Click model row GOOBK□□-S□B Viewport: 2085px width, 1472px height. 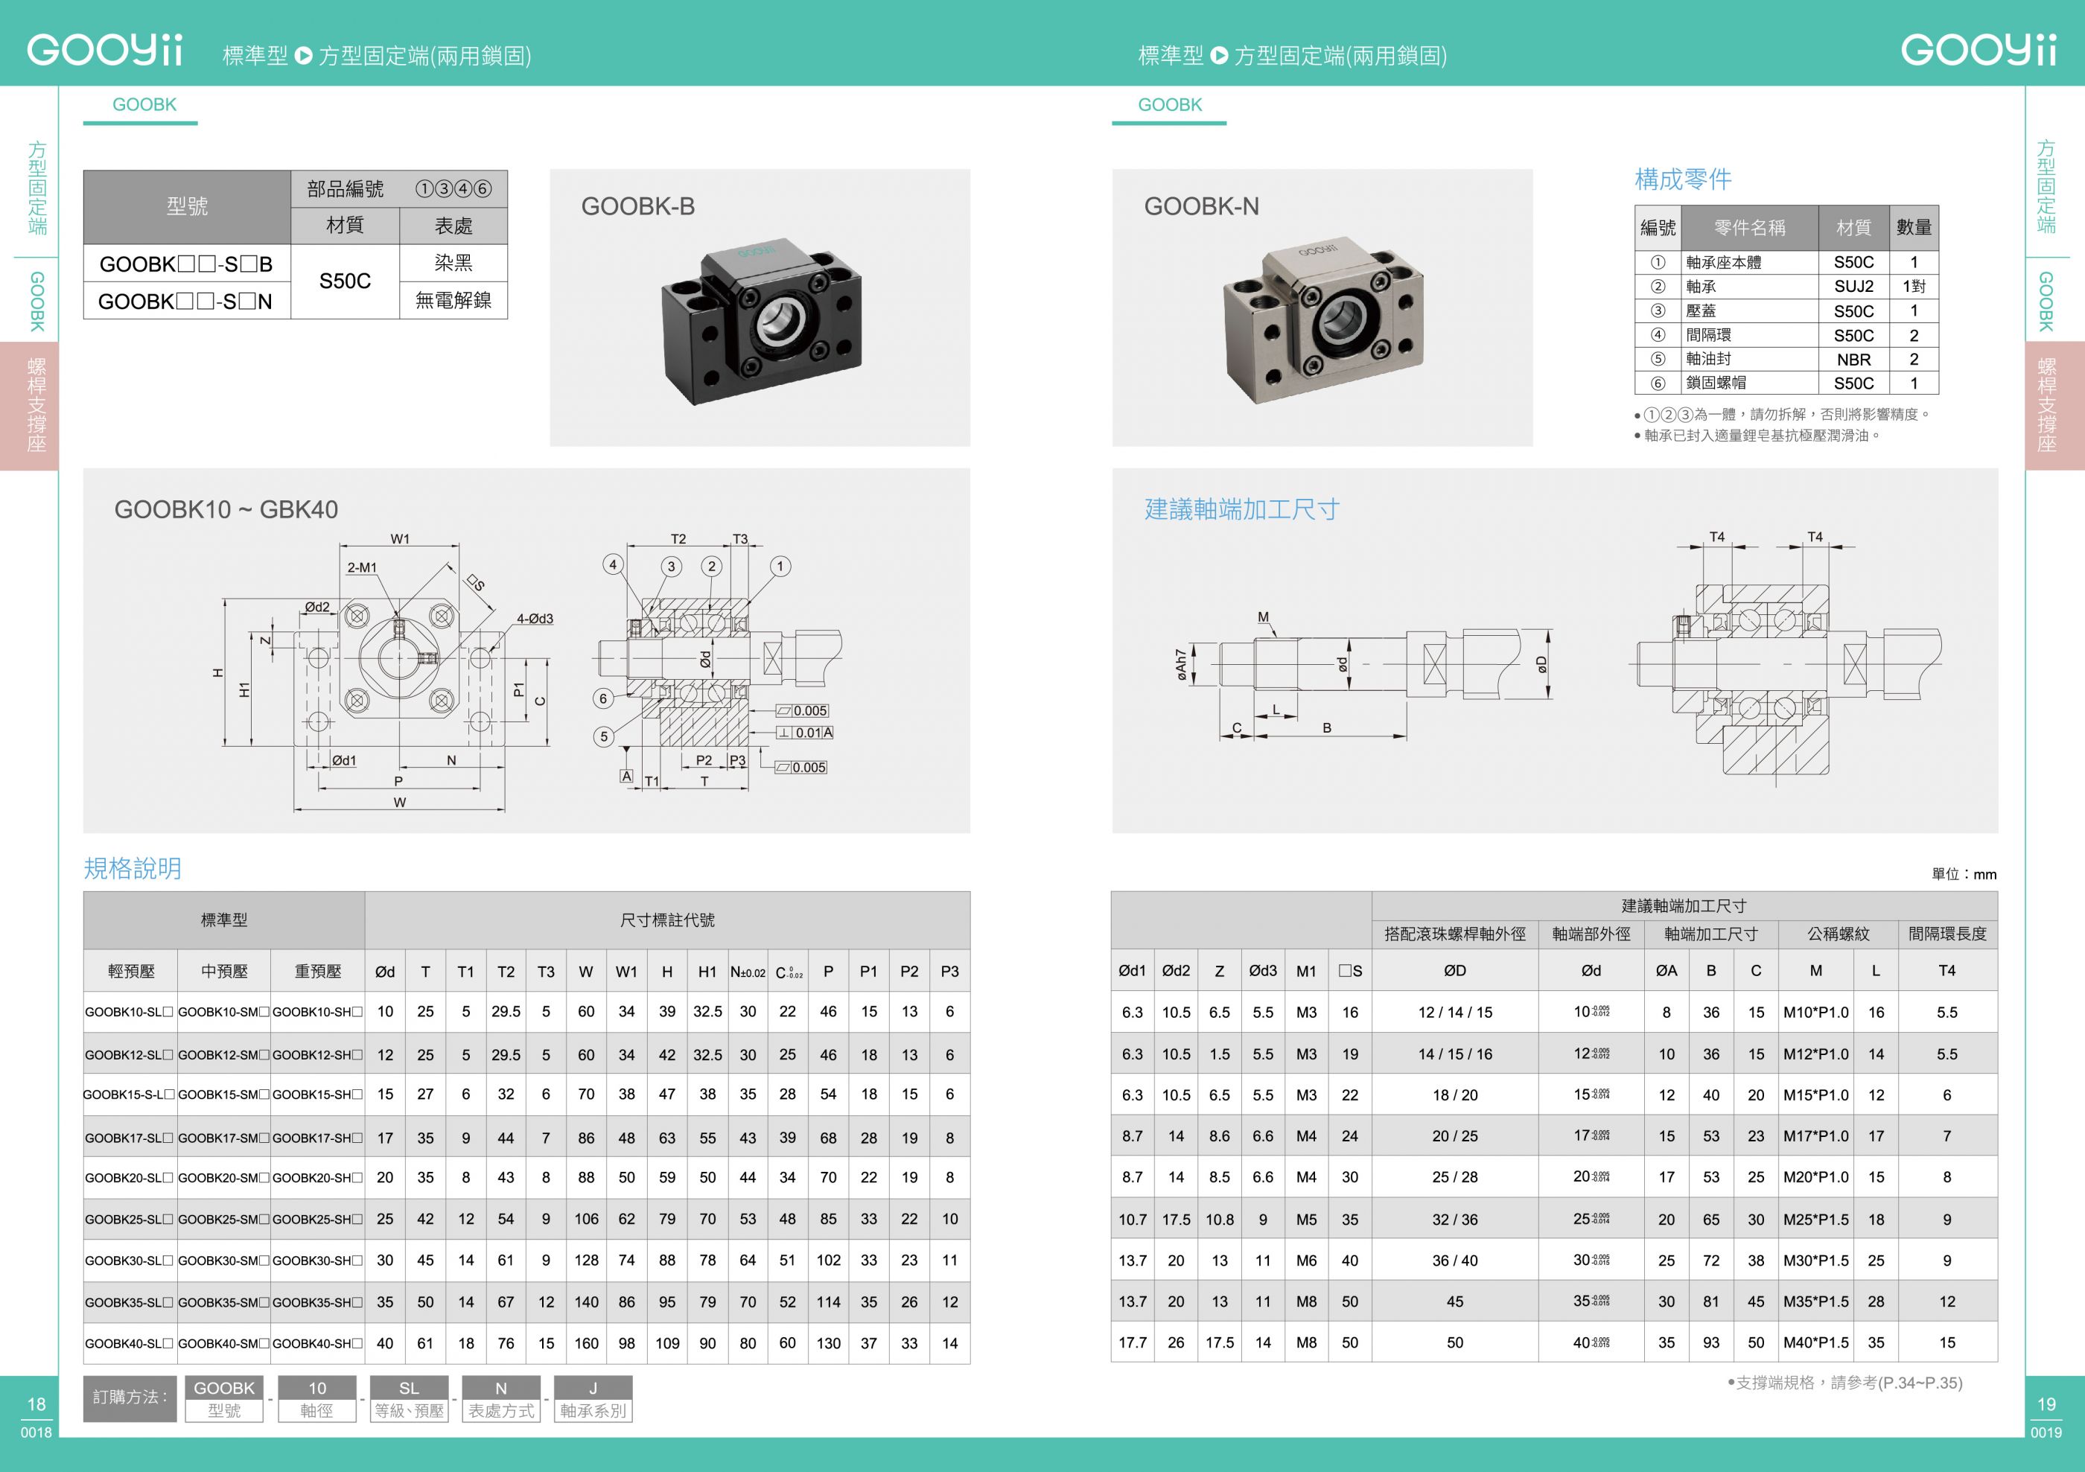click(187, 264)
